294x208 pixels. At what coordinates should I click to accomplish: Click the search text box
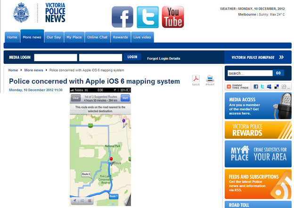(x=250, y=73)
